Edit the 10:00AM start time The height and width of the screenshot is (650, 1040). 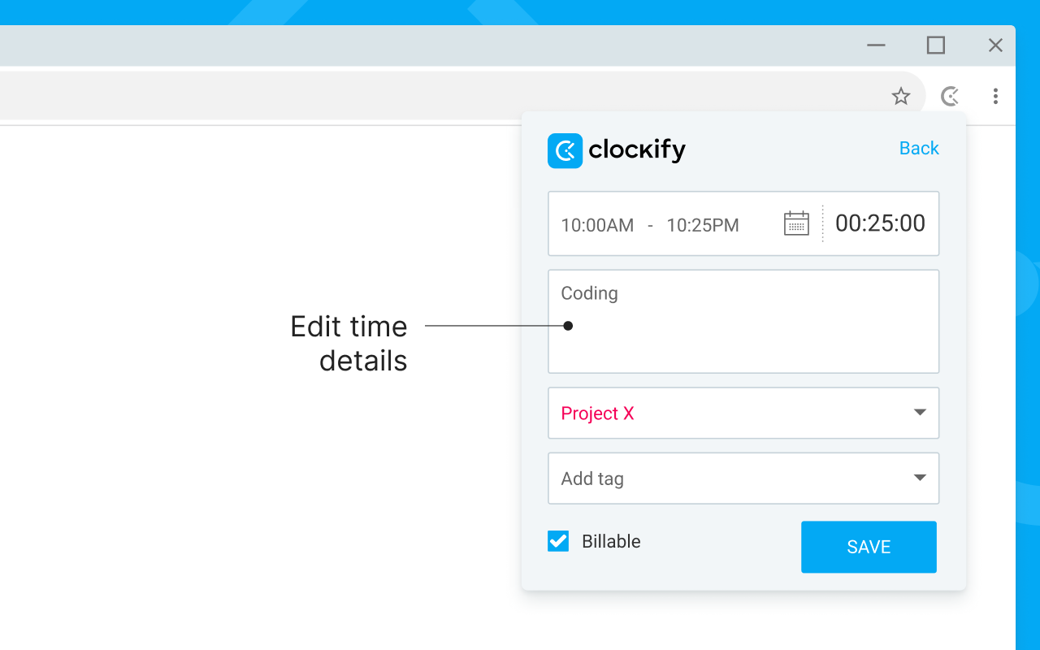point(596,225)
